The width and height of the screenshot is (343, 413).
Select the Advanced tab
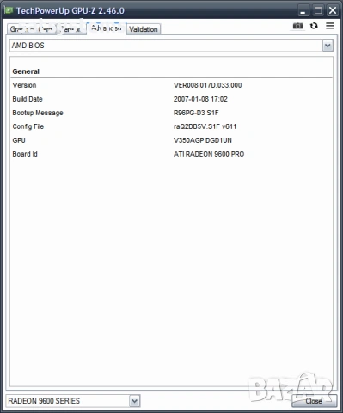coord(107,28)
